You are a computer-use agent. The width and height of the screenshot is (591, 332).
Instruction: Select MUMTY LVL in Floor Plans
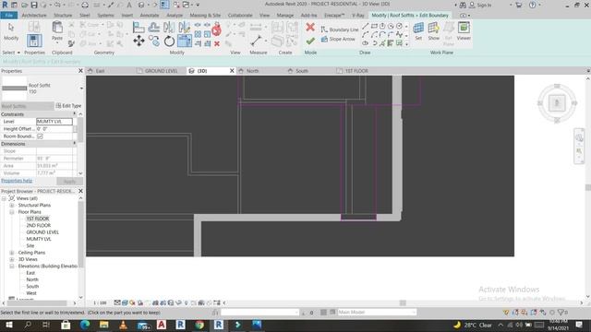pos(39,239)
